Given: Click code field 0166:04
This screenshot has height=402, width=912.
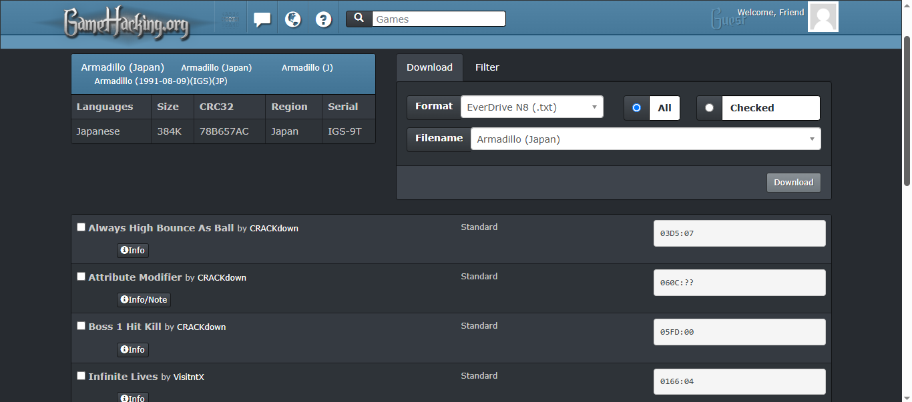Looking at the screenshot, I should click(740, 381).
